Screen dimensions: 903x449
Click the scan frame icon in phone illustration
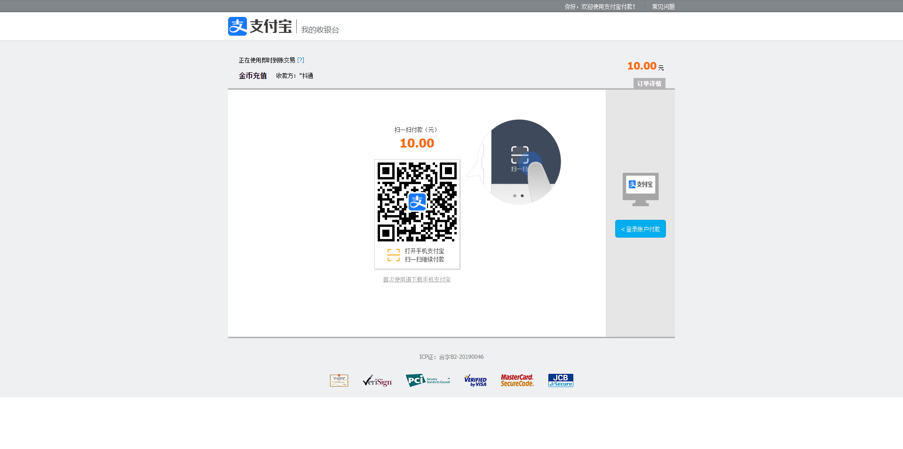point(520,155)
